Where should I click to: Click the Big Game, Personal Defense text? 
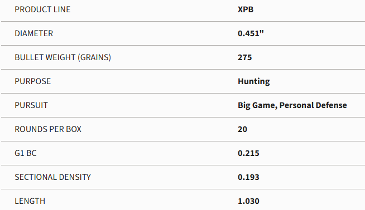(x=292, y=105)
